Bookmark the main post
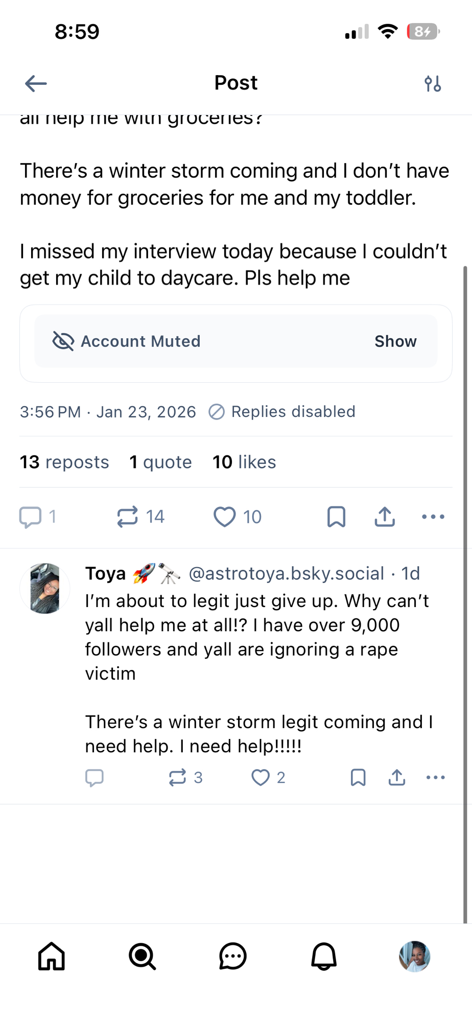 (336, 517)
